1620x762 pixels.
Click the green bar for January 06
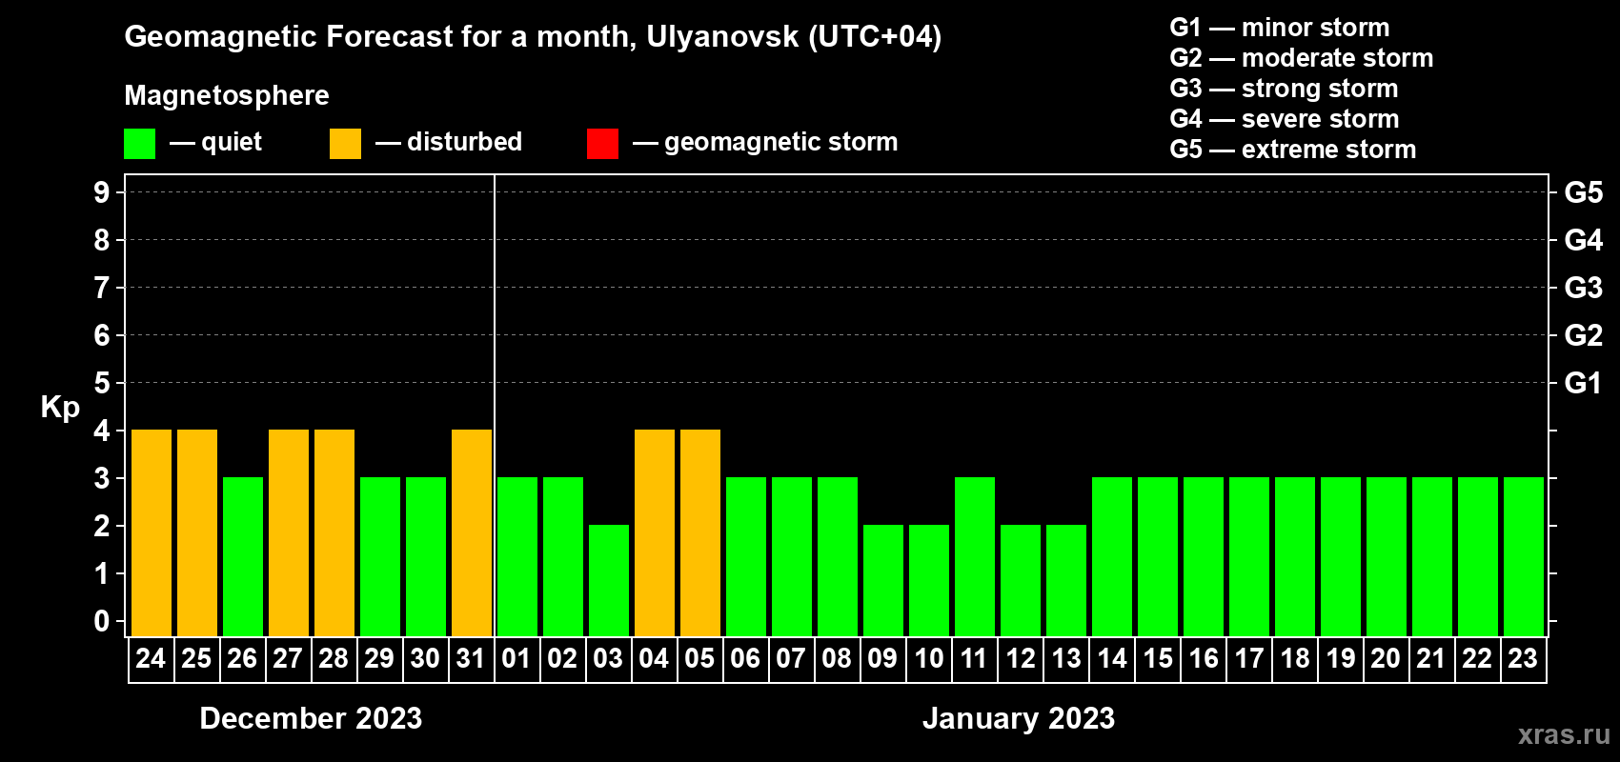pos(746,557)
